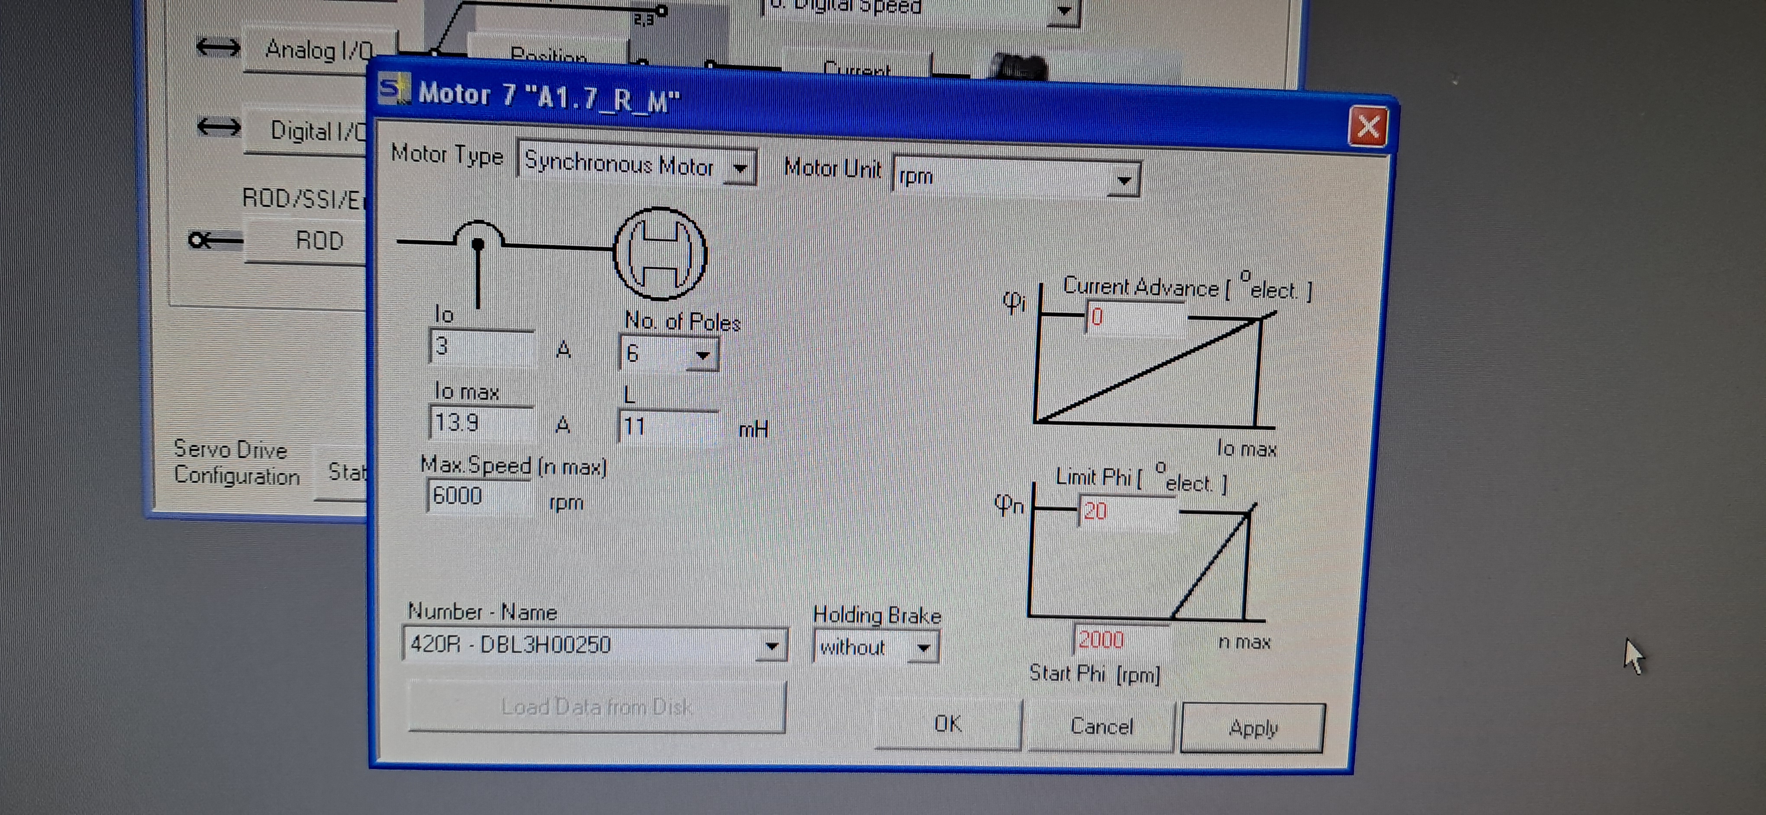Click the Apply button
The height and width of the screenshot is (815, 1766).
click(1253, 728)
